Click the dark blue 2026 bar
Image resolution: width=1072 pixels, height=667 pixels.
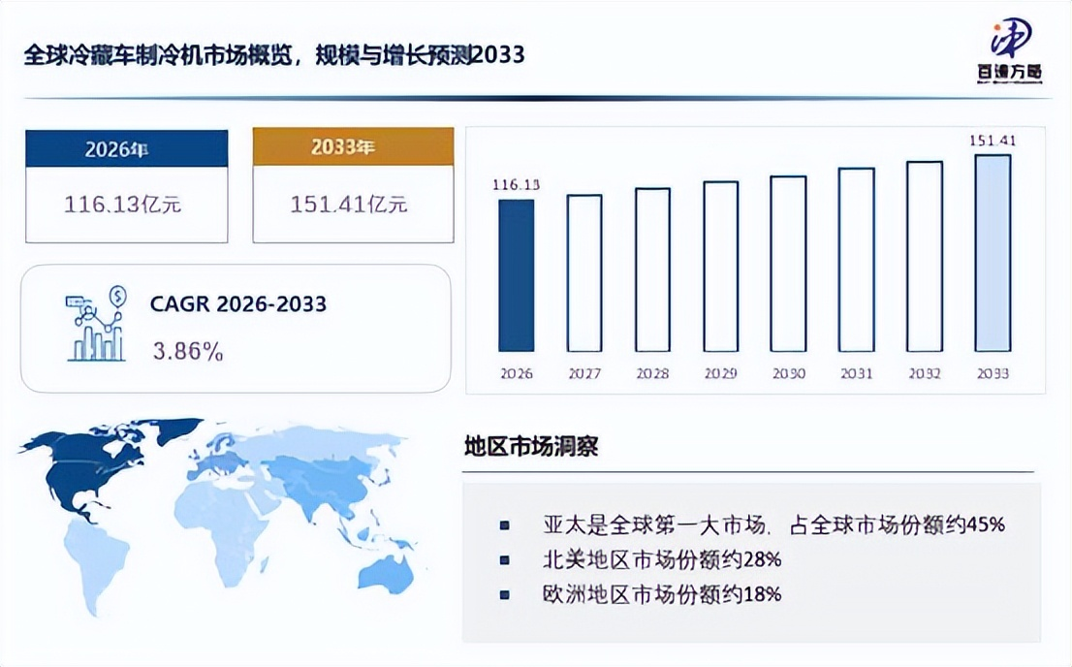point(517,275)
